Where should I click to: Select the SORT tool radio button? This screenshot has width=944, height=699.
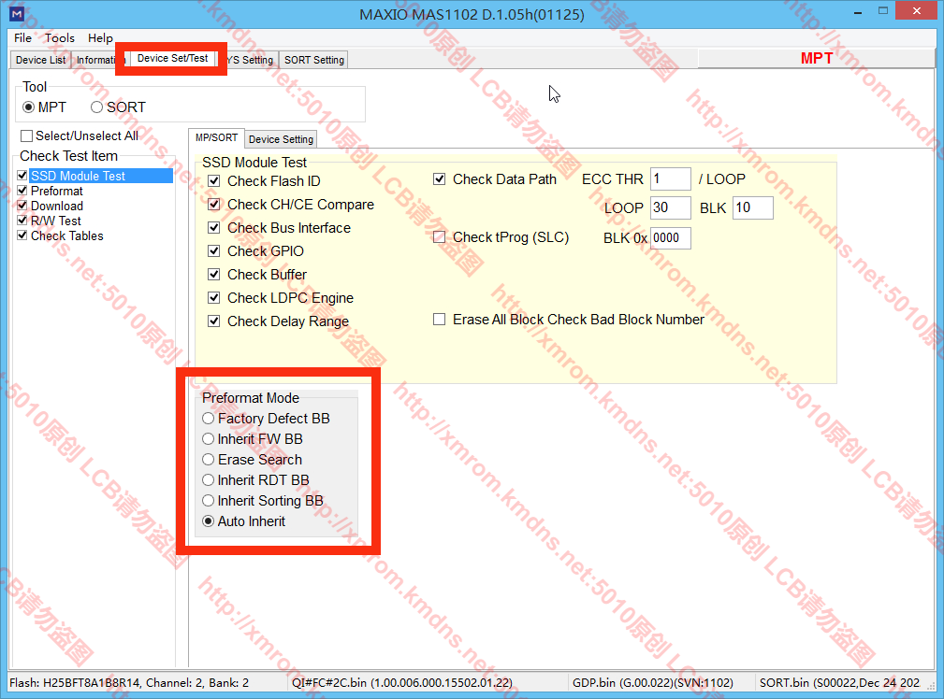(97, 107)
